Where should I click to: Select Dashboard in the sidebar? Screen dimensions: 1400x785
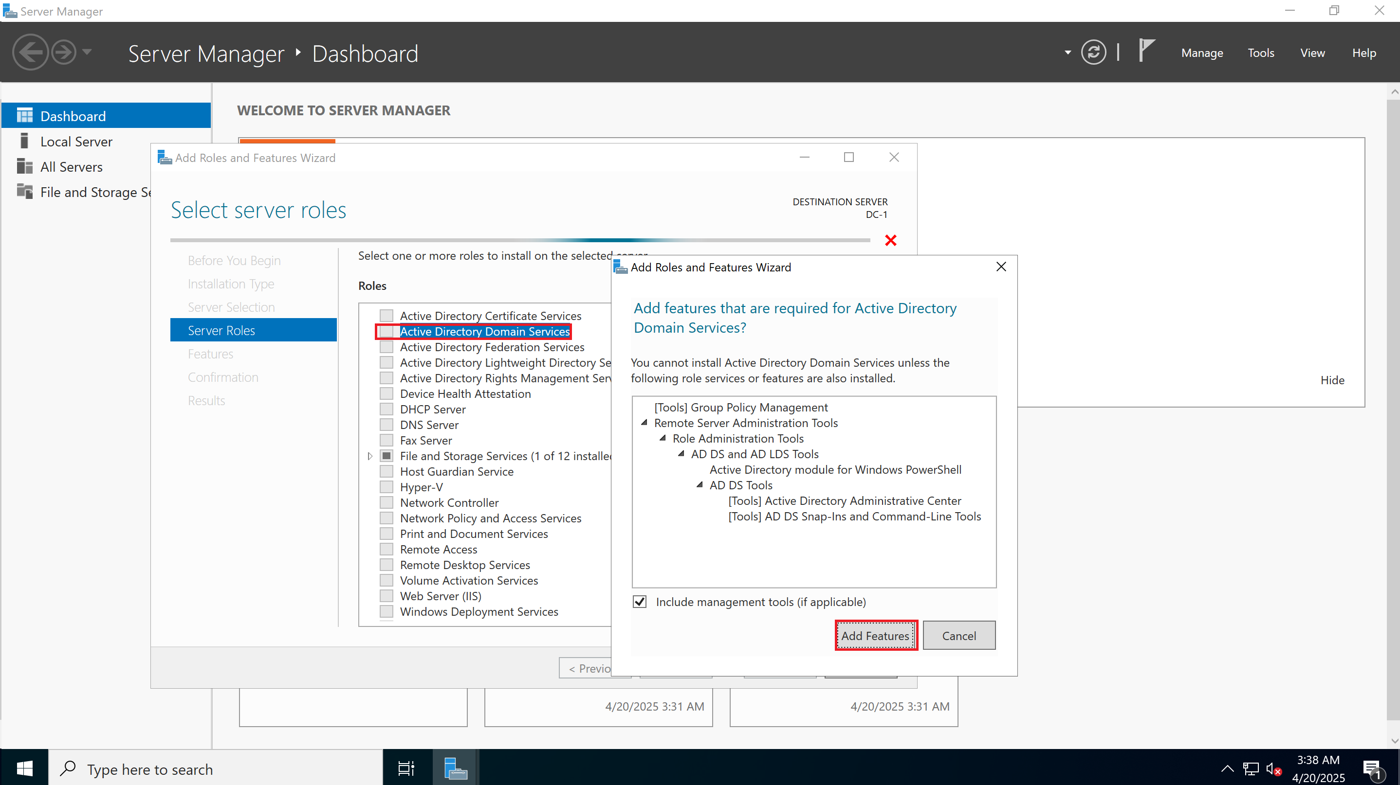pyautogui.click(x=106, y=116)
